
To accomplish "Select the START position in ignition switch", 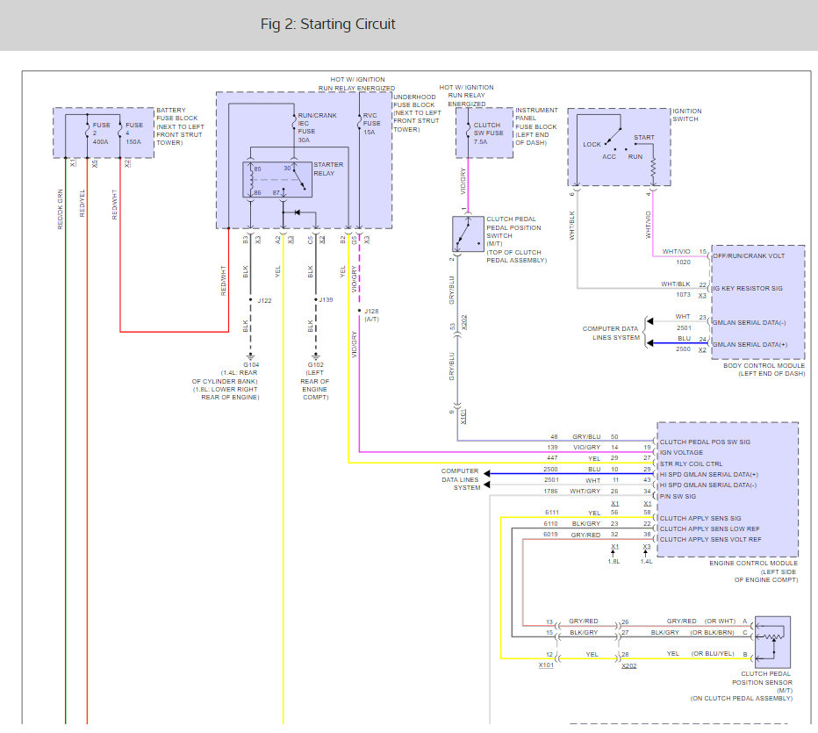I will coord(644,137).
